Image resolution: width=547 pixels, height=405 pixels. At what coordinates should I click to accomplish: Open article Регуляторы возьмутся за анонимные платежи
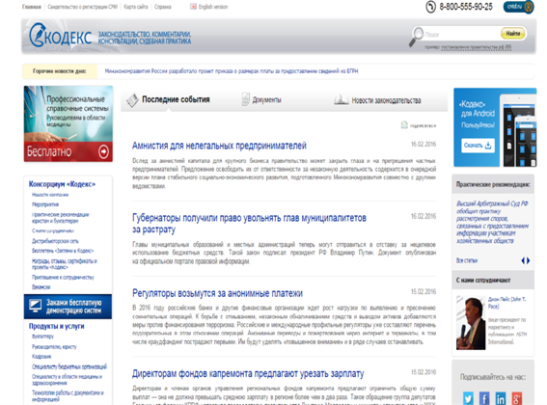[x=217, y=293]
